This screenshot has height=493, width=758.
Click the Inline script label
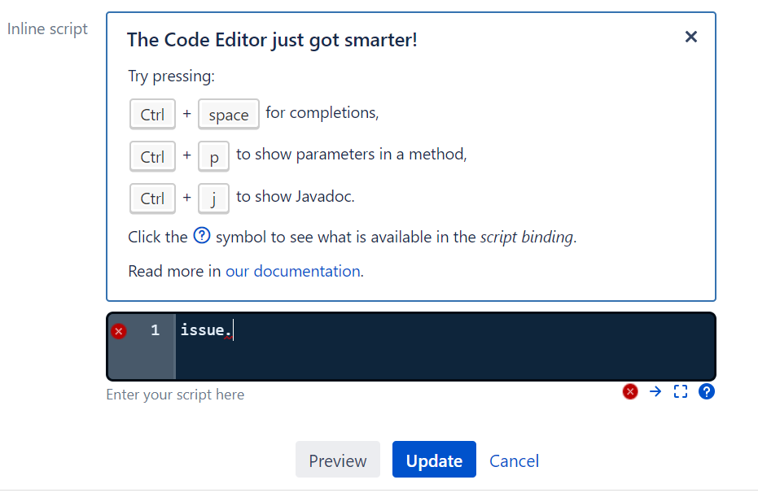(x=47, y=28)
